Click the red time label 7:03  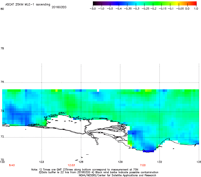pyautogui.click(x=143, y=165)
